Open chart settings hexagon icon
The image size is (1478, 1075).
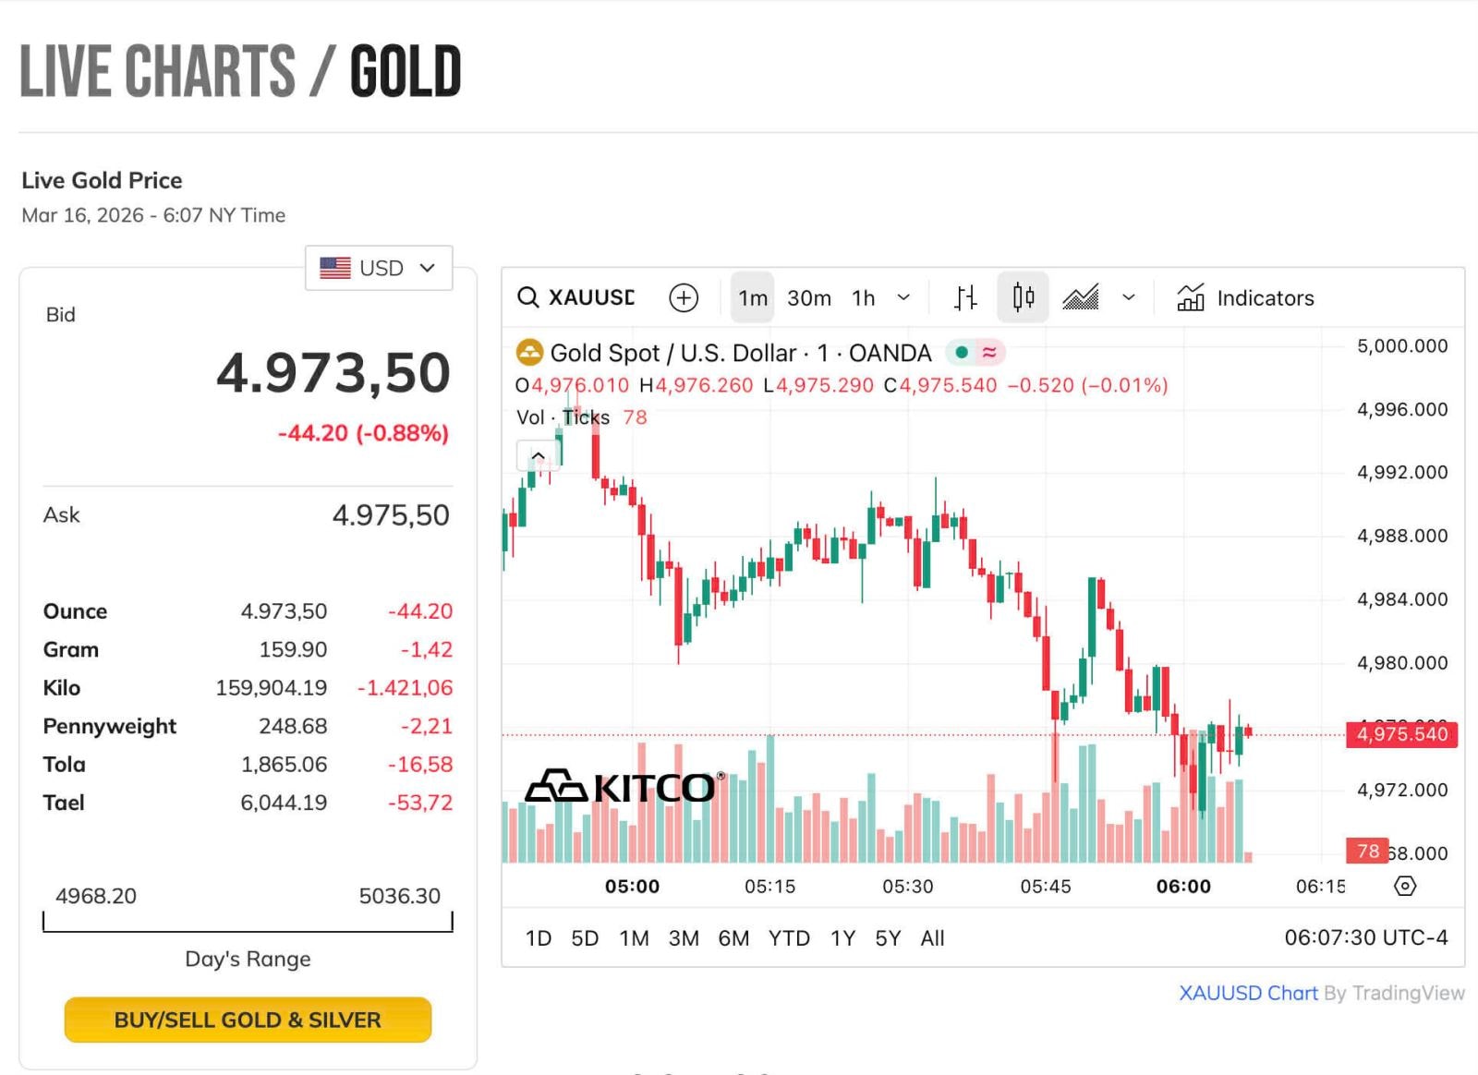(x=1404, y=886)
